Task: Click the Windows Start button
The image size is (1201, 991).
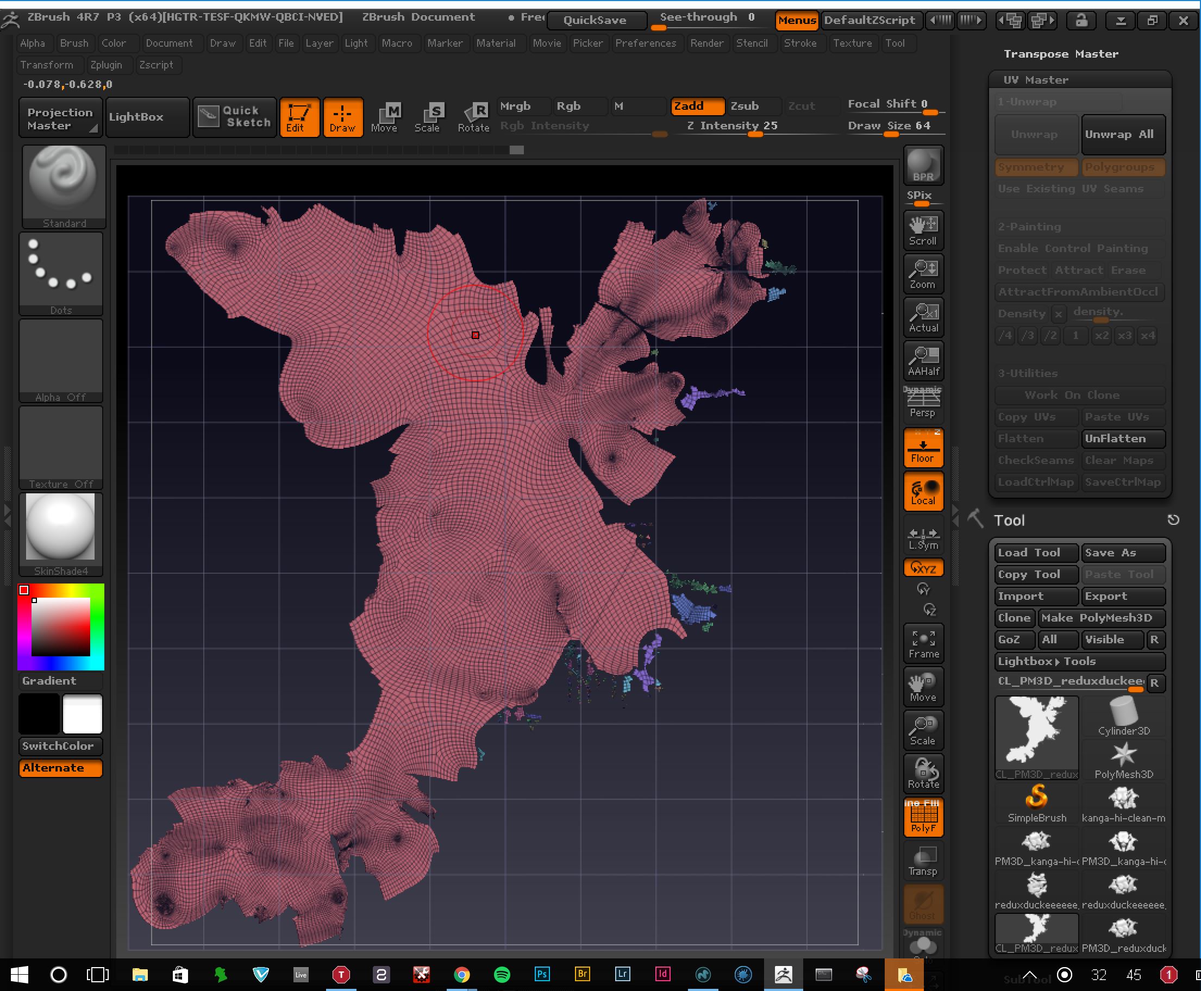Action: 19,975
